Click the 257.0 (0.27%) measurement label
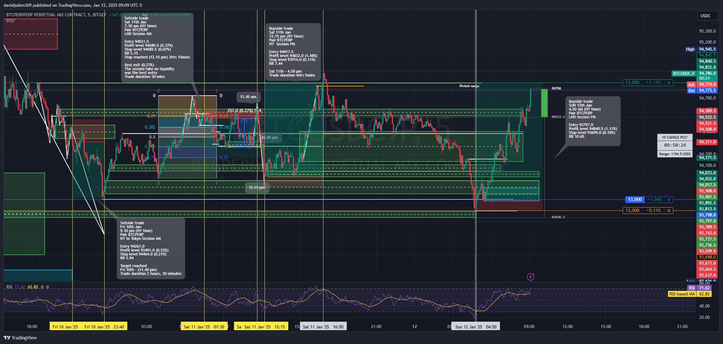This screenshot has height=344, width=723. [244, 111]
